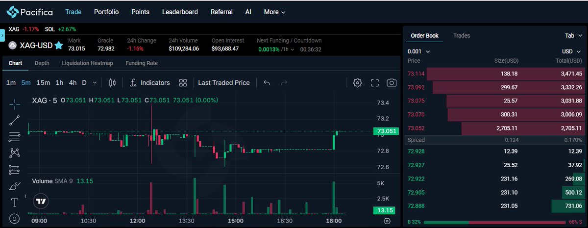This screenshot has width=588, height=228.
Task: Click ask price 73.052
Action: click(416, 128)
